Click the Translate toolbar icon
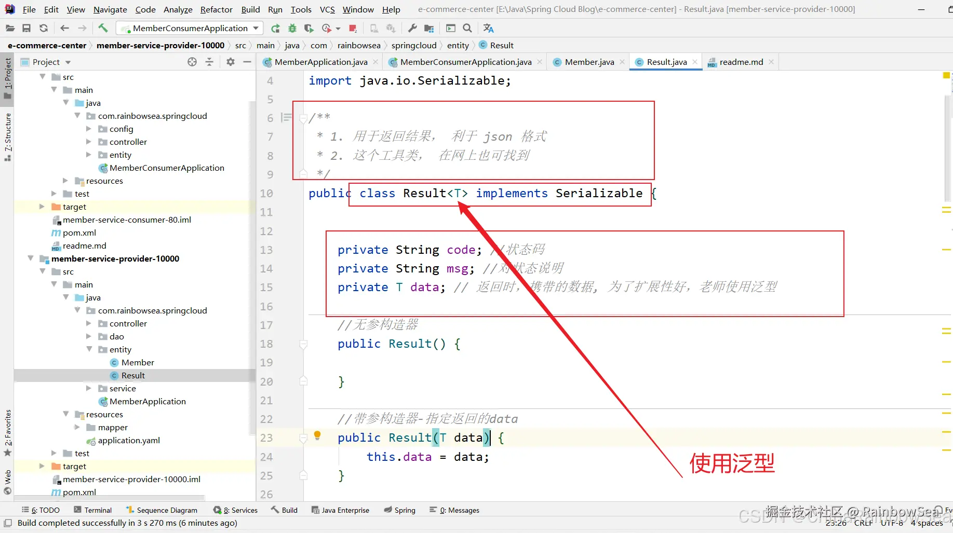Viewport: 953px width, 533px height. [488, 28]
